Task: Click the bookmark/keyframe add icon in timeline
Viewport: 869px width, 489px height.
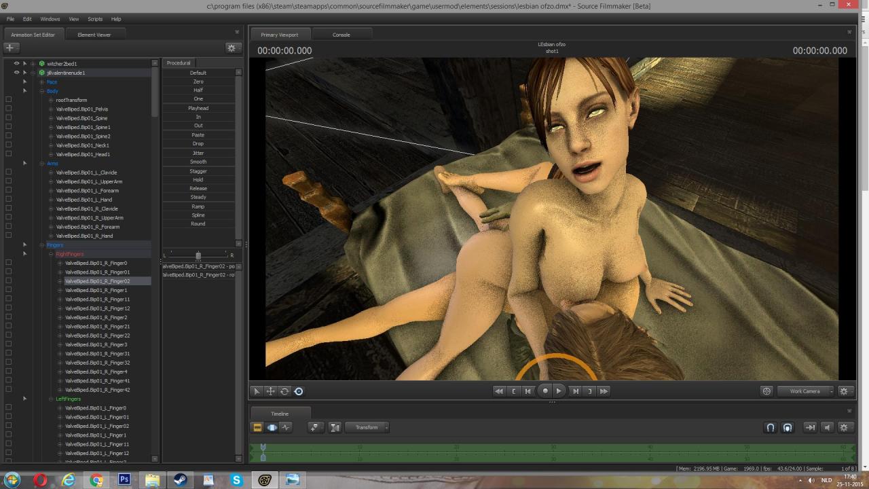Action: pos(314,427)
